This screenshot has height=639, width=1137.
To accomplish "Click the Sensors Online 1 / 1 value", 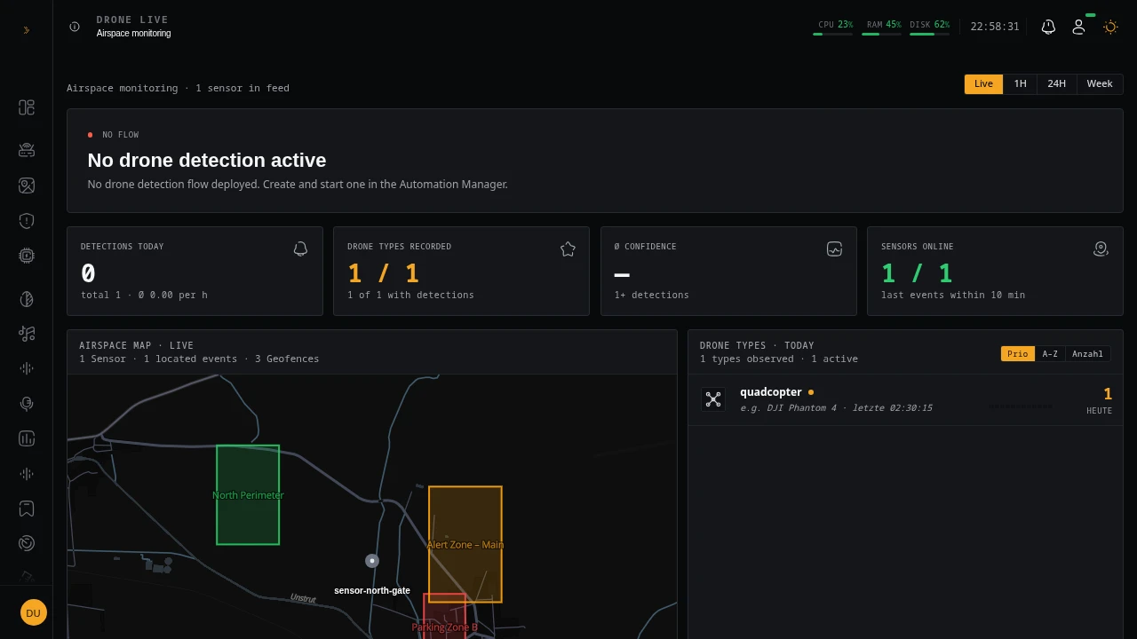I will (x=917, y=273).
